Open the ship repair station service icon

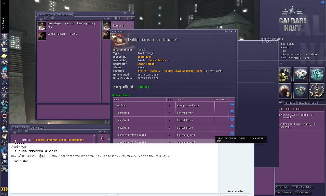pos(301,91)
